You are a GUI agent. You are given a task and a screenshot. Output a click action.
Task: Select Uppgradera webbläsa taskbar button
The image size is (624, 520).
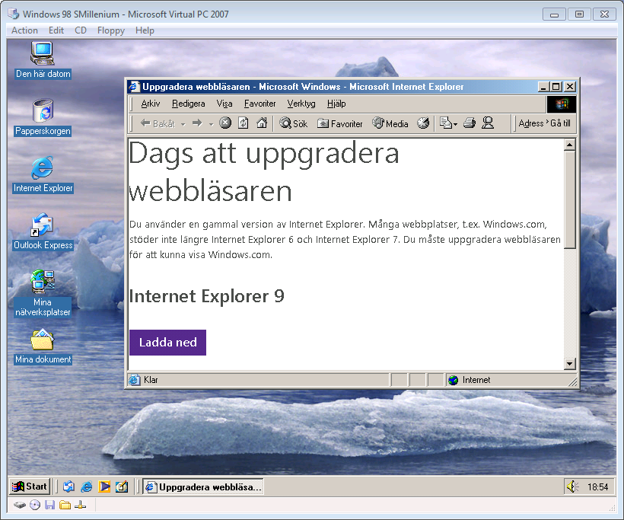pyautogui.click(x=203, y=487)
